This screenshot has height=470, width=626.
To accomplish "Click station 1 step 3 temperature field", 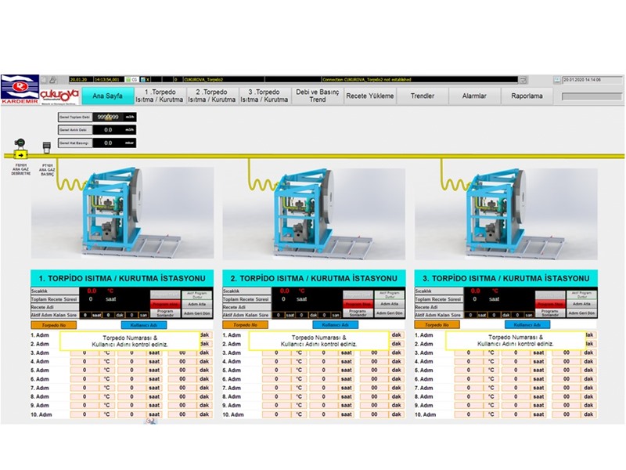I will pyautogui.click(x=85, y=353).
